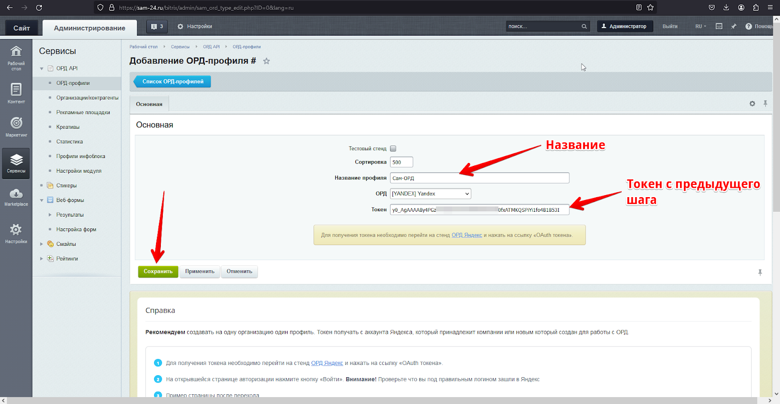This screenshot has width=780, height=404.
Task: Expand Смайлы tree node
Action: (41, 244)
